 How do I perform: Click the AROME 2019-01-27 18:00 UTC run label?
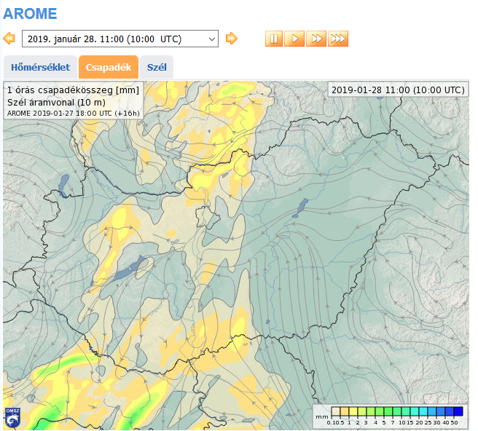(73, 114)
